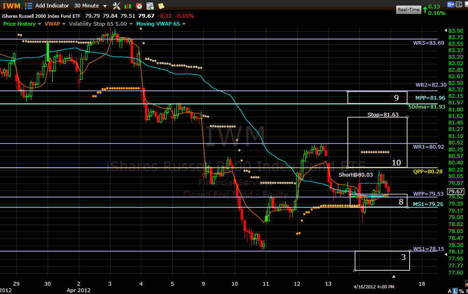Open the blue S dropdown
The image size is (468, 294).
[x=450, y=4]
